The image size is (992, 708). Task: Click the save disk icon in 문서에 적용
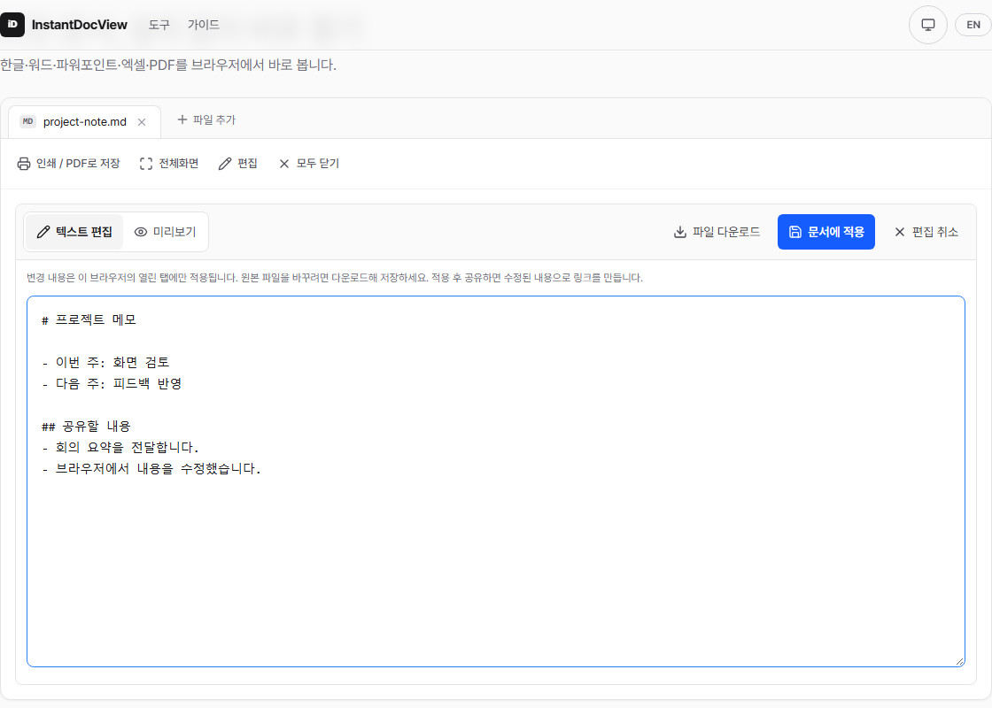pos(795,232)
